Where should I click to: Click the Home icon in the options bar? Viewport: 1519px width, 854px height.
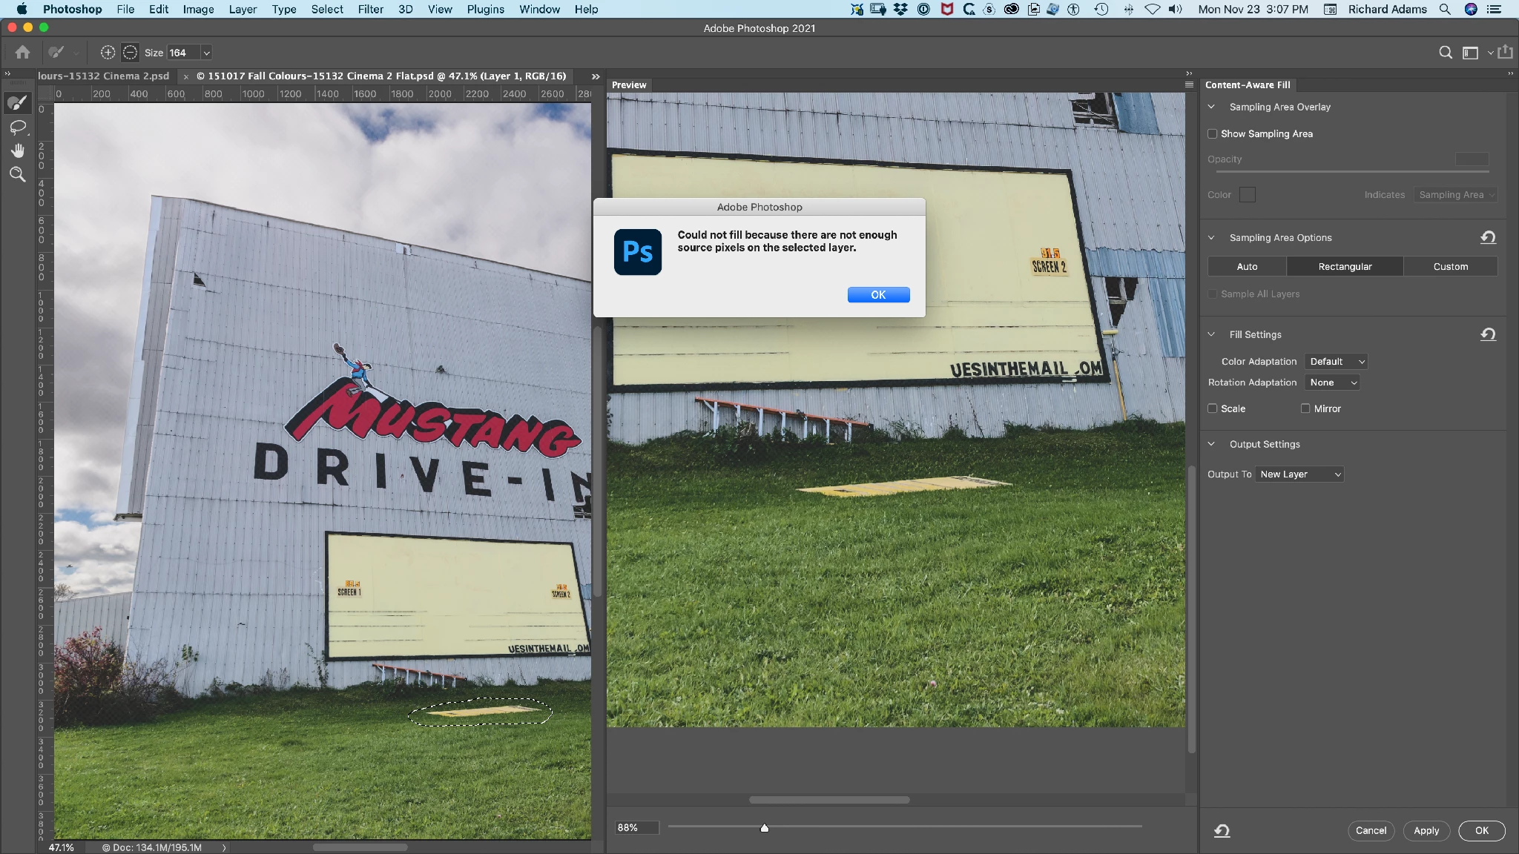(x=23, y=53)
